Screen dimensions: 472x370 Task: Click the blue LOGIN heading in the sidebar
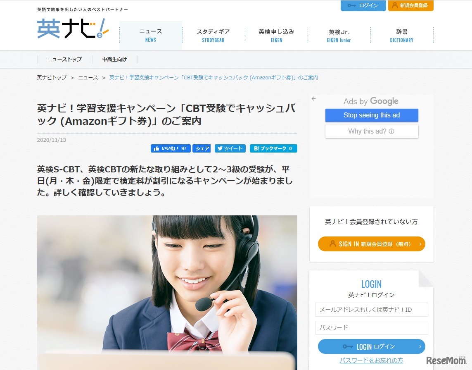[372, 284]
